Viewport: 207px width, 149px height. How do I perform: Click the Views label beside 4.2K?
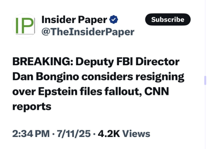136,134
